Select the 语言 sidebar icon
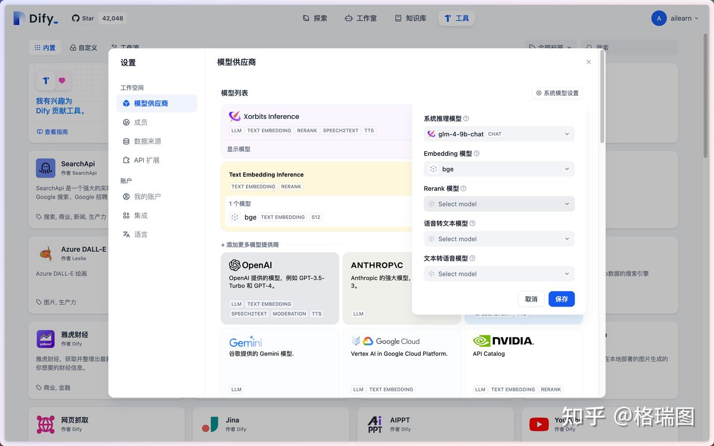714x446 pixels. click(125, 234)
